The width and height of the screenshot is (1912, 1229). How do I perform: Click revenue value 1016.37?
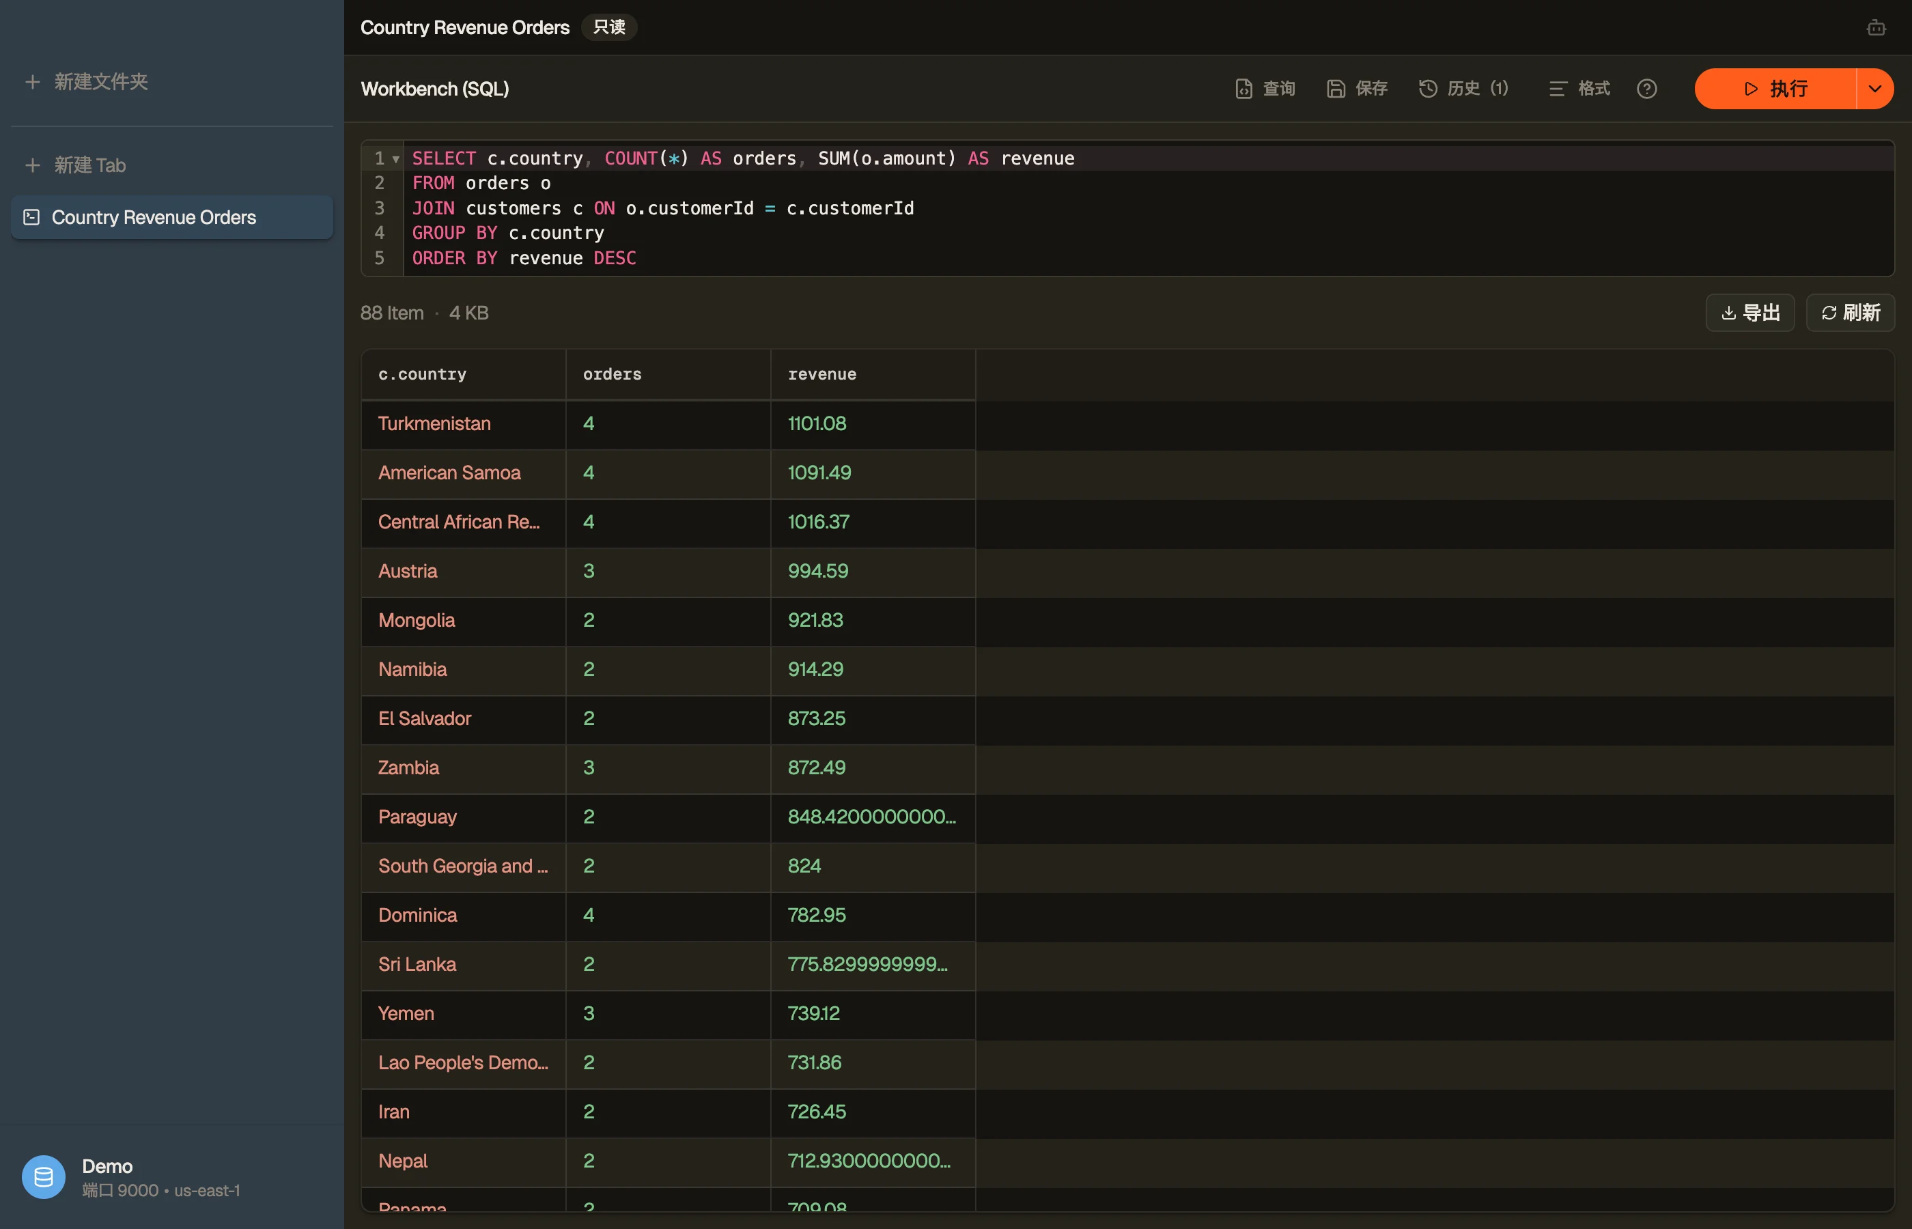(819, 522)
